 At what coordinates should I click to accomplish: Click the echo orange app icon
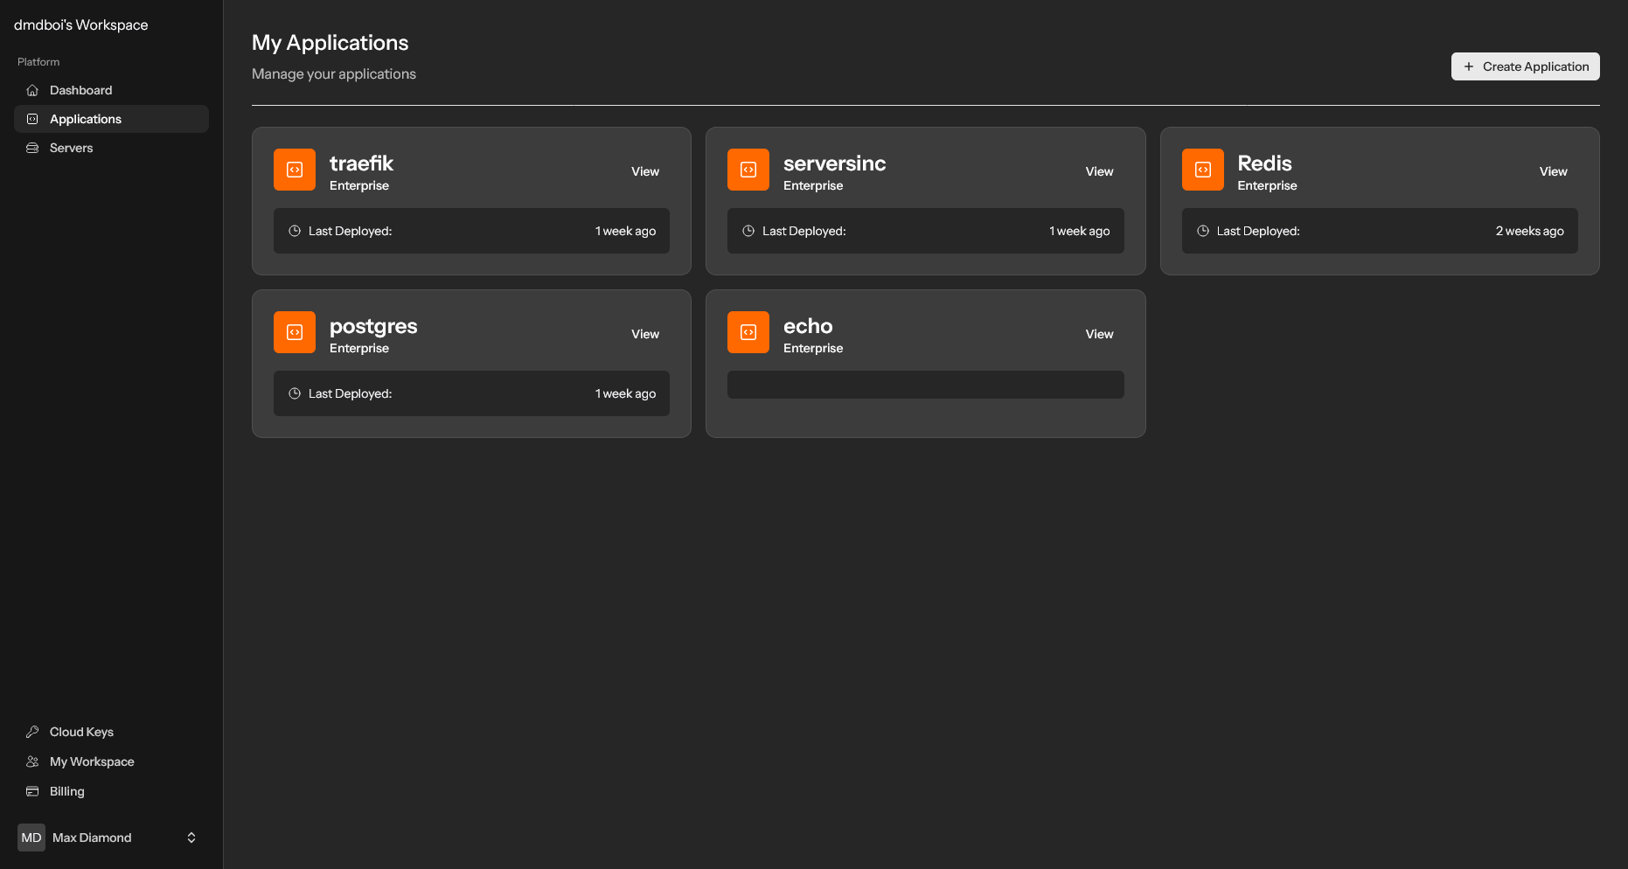pyautogui.click(x=748, y=332)
